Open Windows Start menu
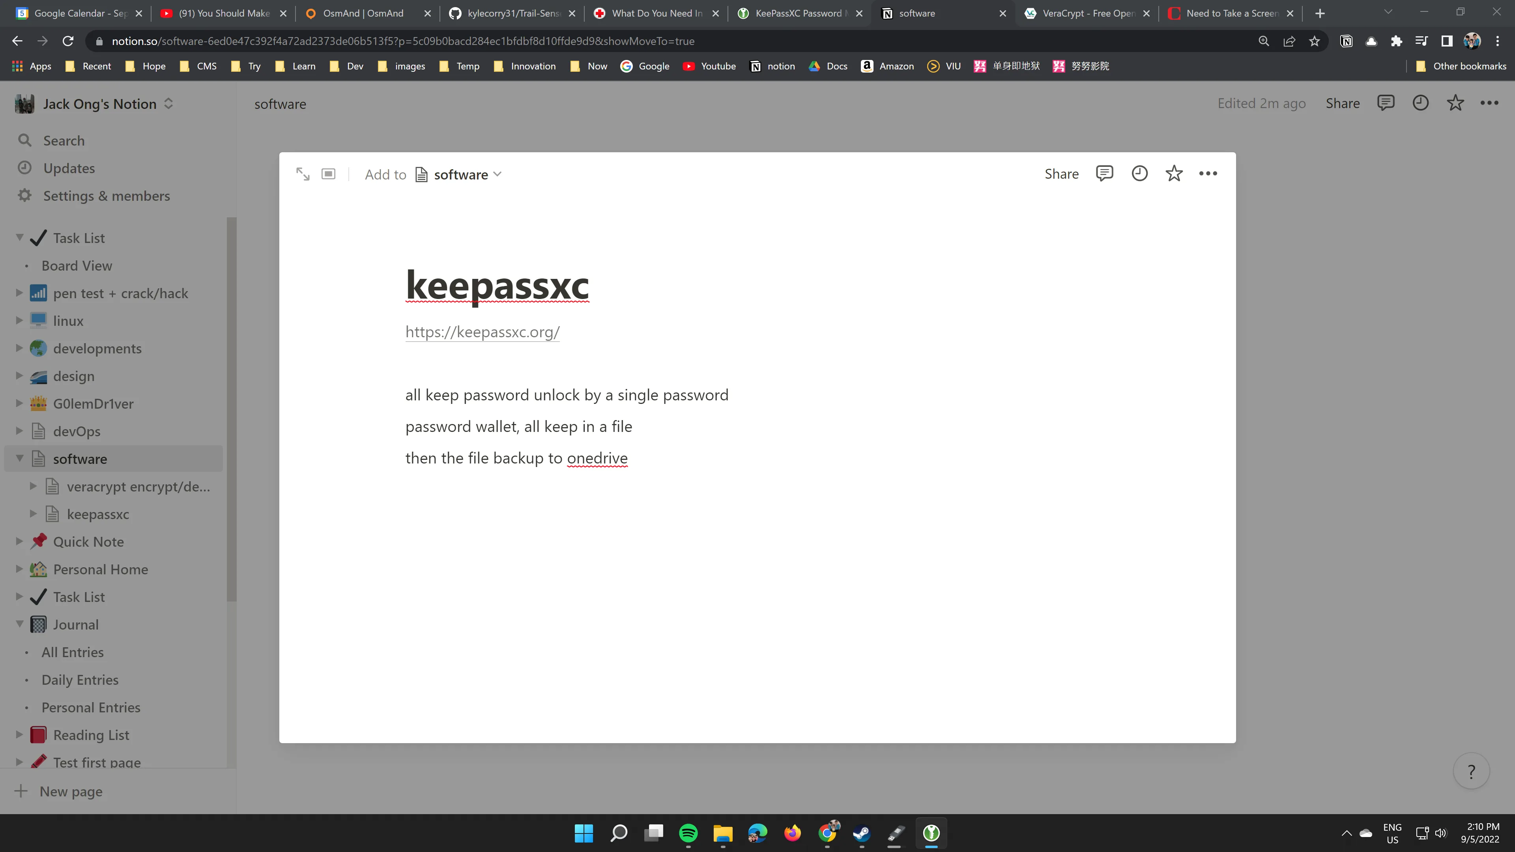Screen dimensions: 1515x852 (584, 833)
